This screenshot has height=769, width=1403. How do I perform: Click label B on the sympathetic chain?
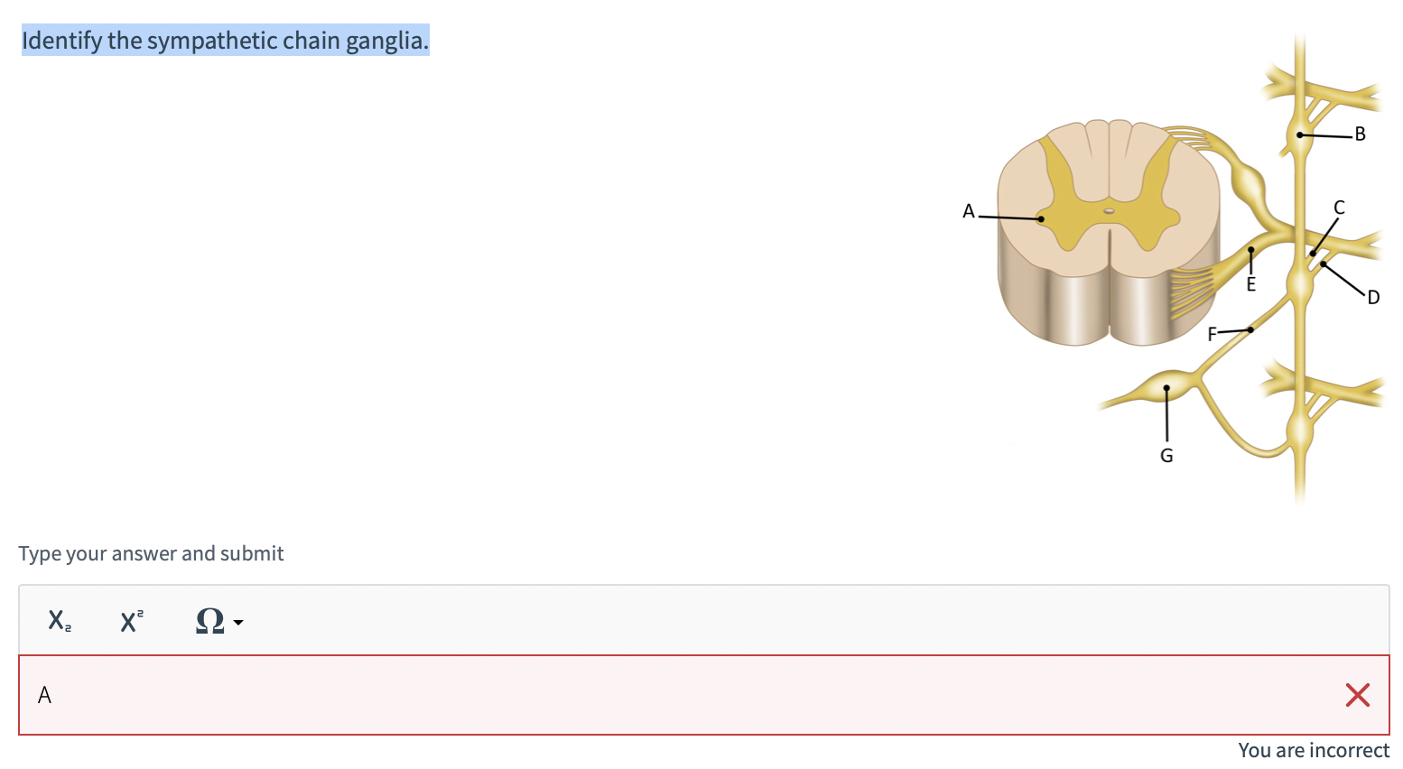[x=1358, y=134]
